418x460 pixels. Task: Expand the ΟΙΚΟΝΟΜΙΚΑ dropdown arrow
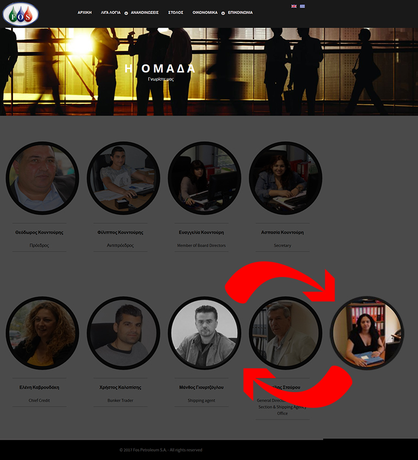pyautogui.click(x=223, y=13)
